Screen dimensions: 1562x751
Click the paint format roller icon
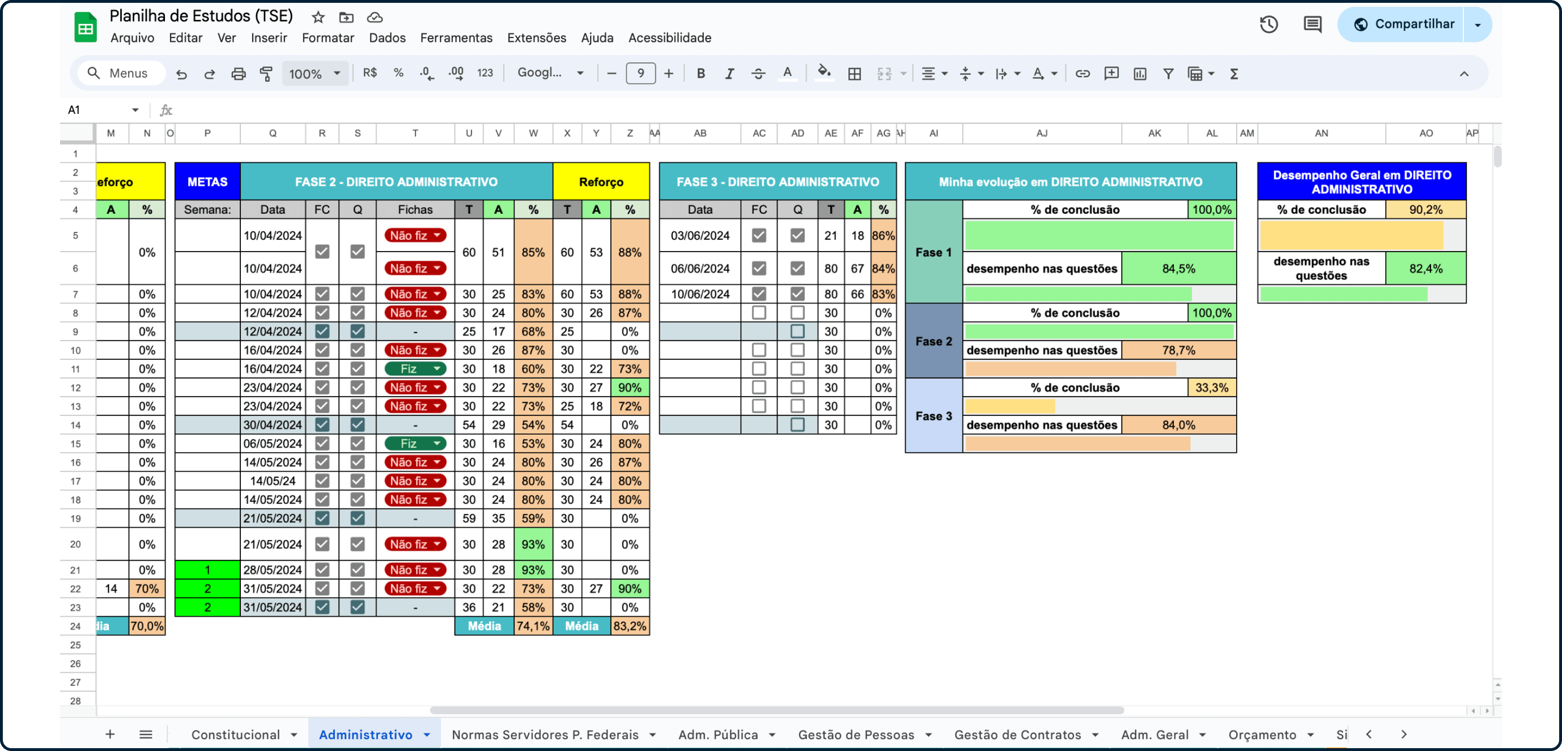tap(266, 74)
